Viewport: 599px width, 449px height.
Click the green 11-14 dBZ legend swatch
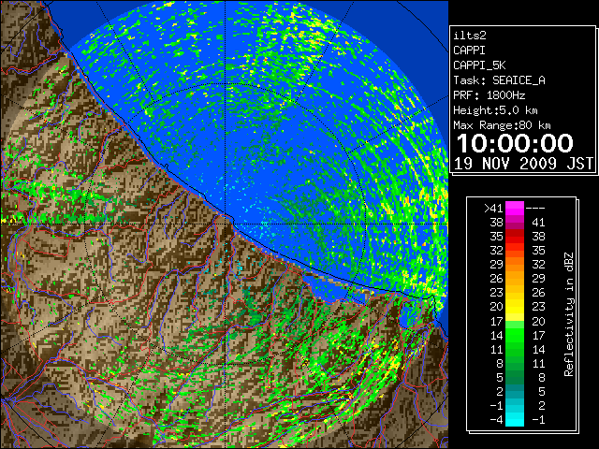coord(515,349)
